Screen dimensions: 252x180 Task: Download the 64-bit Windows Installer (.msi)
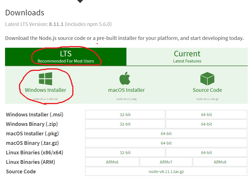point(206,114)
